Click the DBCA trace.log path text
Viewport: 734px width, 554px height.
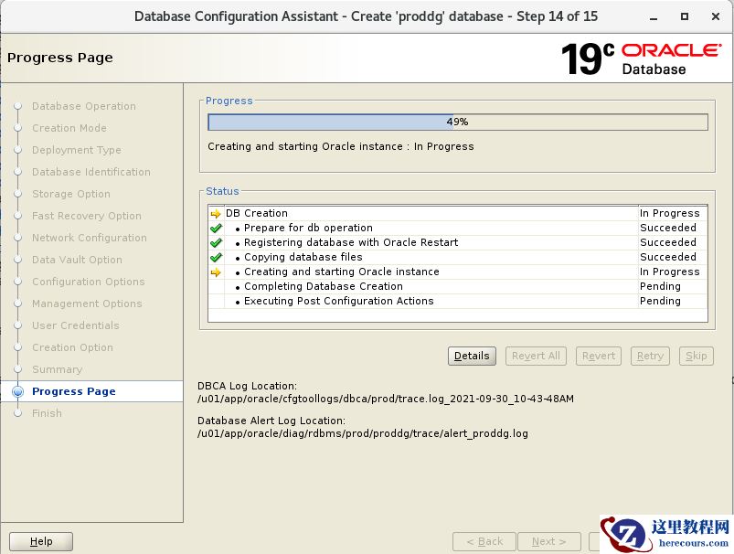pyautogui.click(x=386, y=399)
